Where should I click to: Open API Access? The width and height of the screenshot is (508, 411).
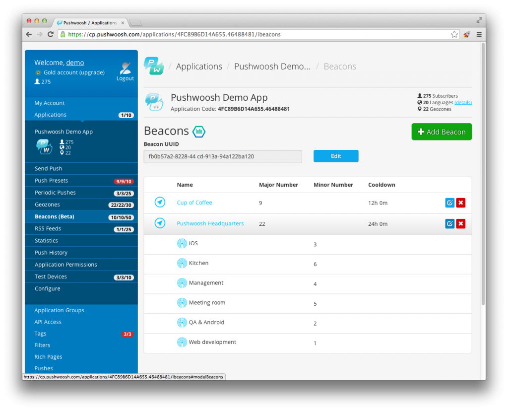coord(48,322)
